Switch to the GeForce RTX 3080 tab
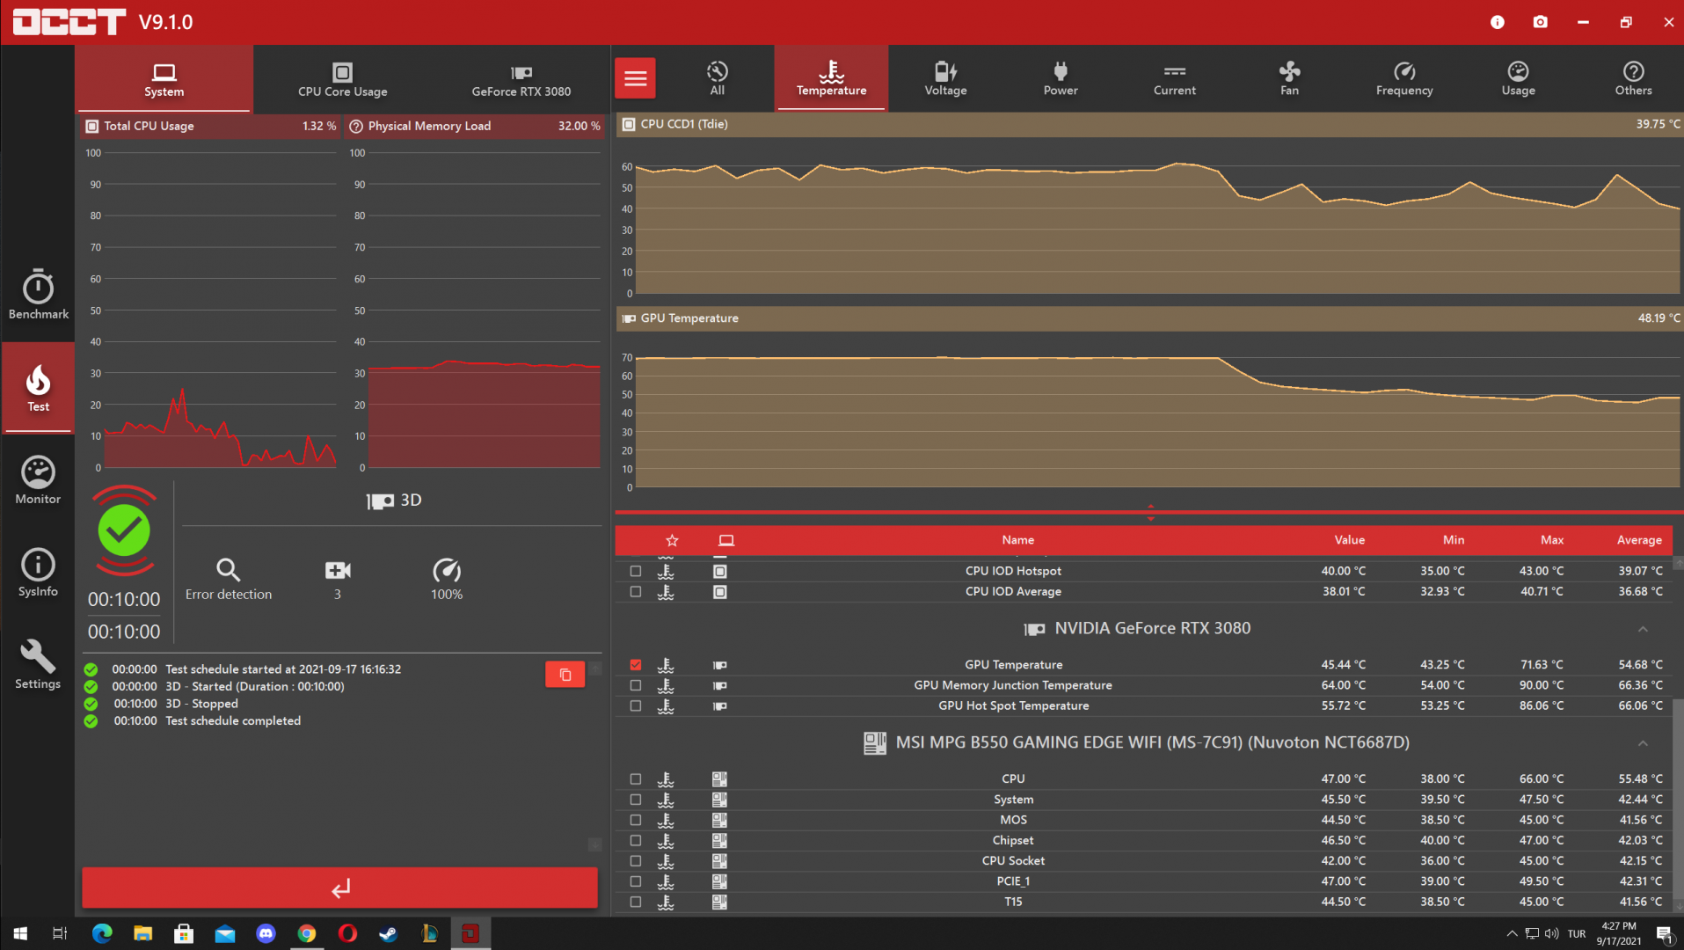 pyautogui.click(x=521, y=79)
